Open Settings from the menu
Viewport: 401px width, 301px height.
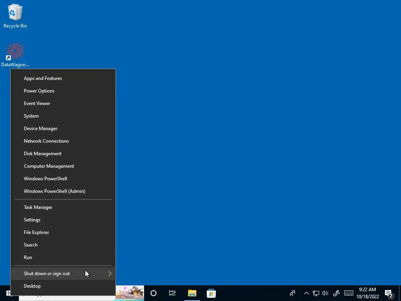click(63, 220)
